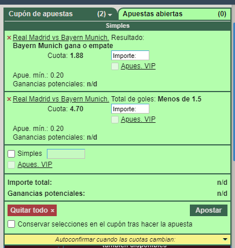Click the Simples section header bar
235x248 pixels.
click(x=117, y=25)
